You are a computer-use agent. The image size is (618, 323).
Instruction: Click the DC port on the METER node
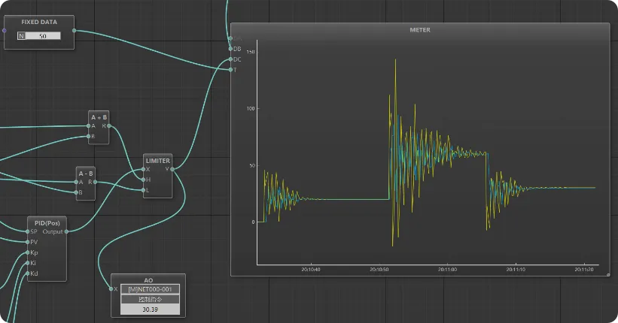[x=230, y=59]
